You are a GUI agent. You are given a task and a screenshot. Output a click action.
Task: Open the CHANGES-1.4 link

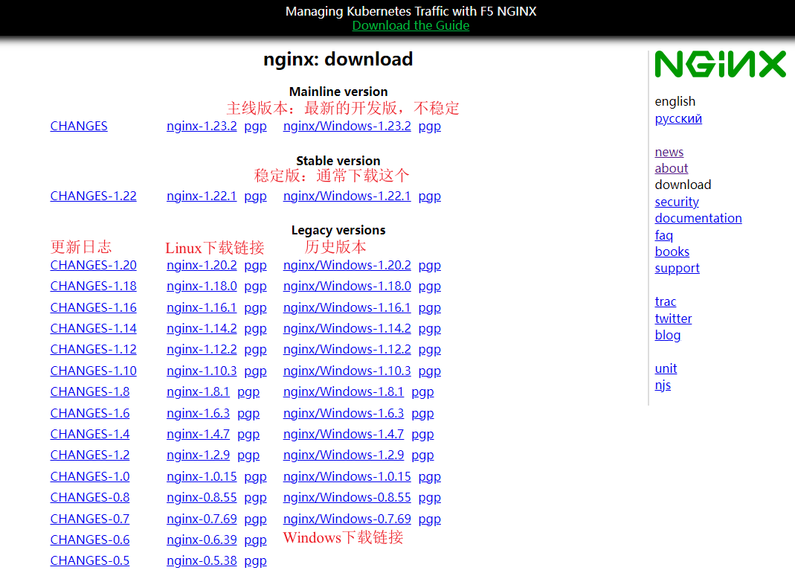(90, 434)
